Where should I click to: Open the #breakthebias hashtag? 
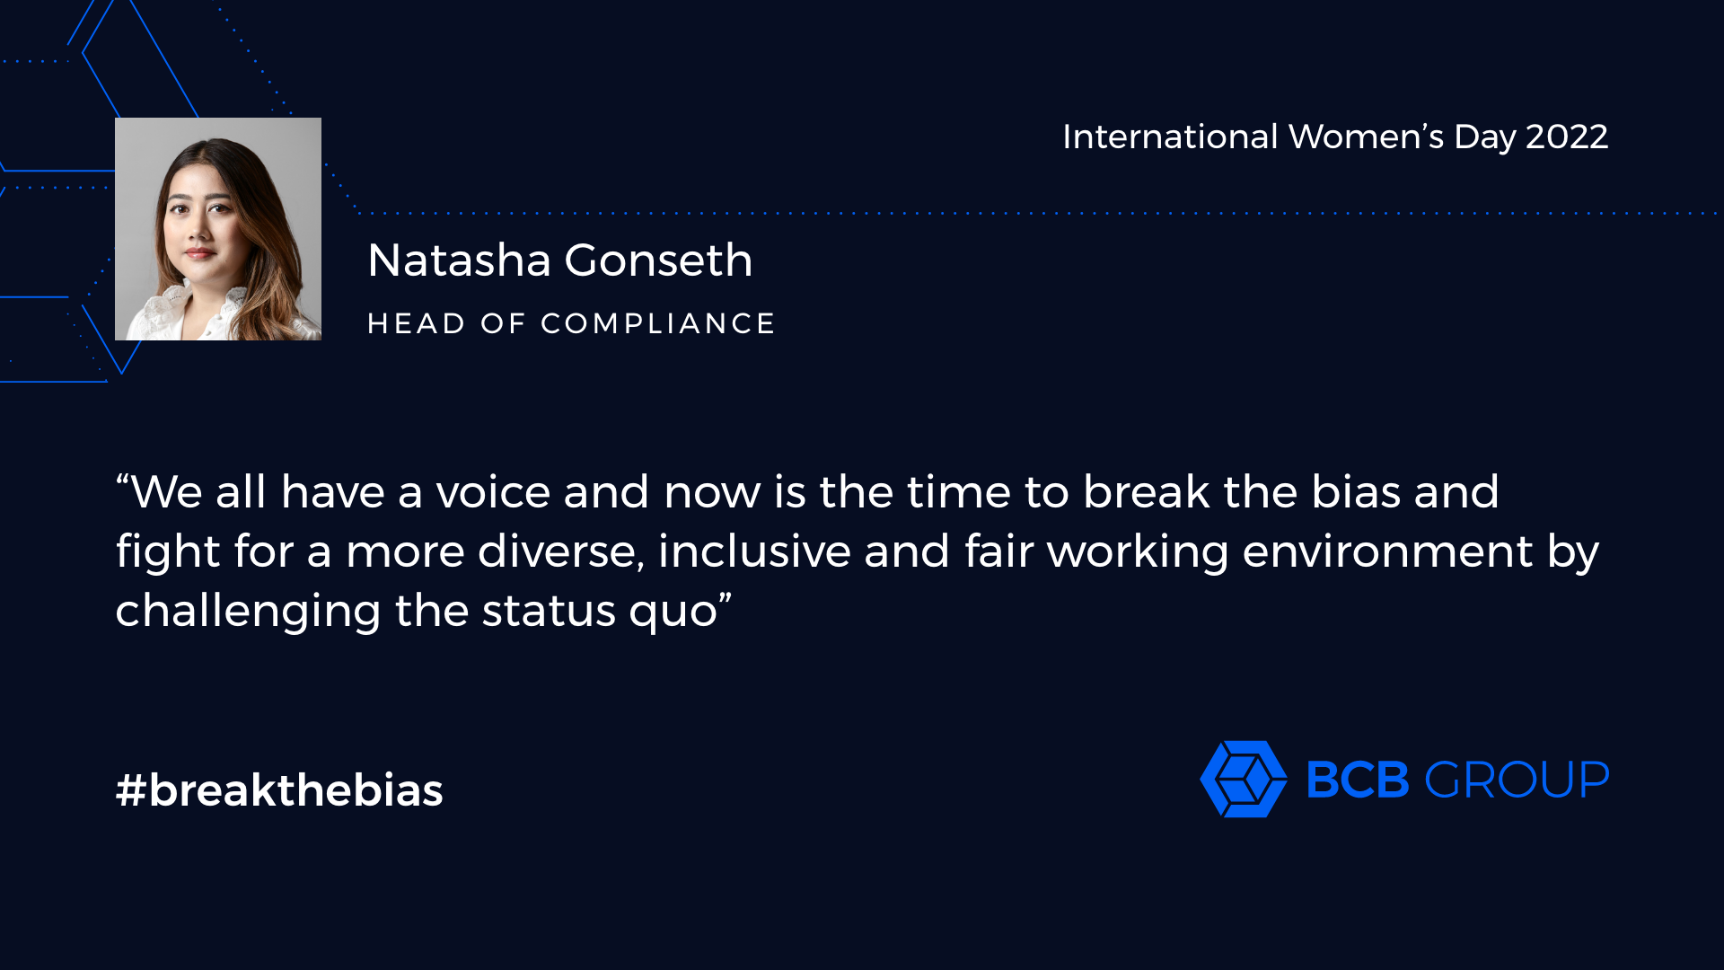pos(279,790)
